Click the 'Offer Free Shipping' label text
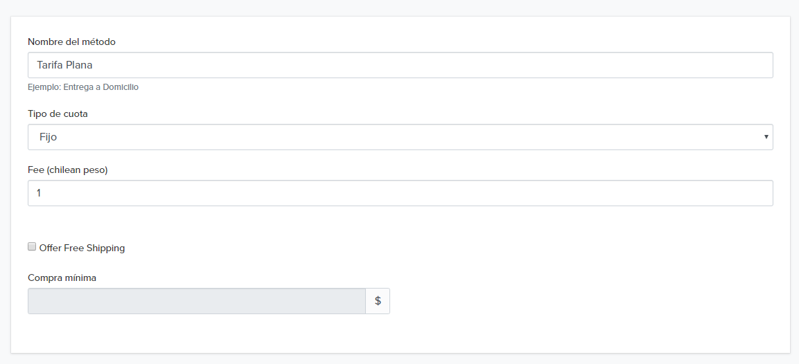The height and width of the screenshot is (364, 799). click(82, 248)
